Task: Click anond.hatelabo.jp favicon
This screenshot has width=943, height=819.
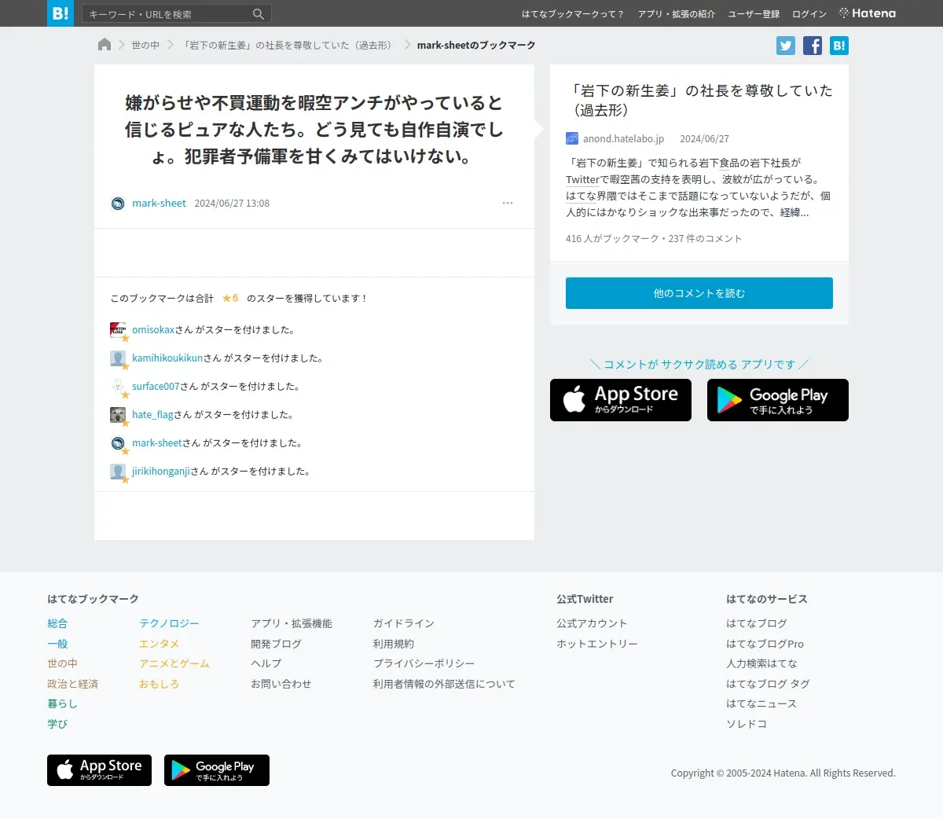Action: [x=572, y=138]
